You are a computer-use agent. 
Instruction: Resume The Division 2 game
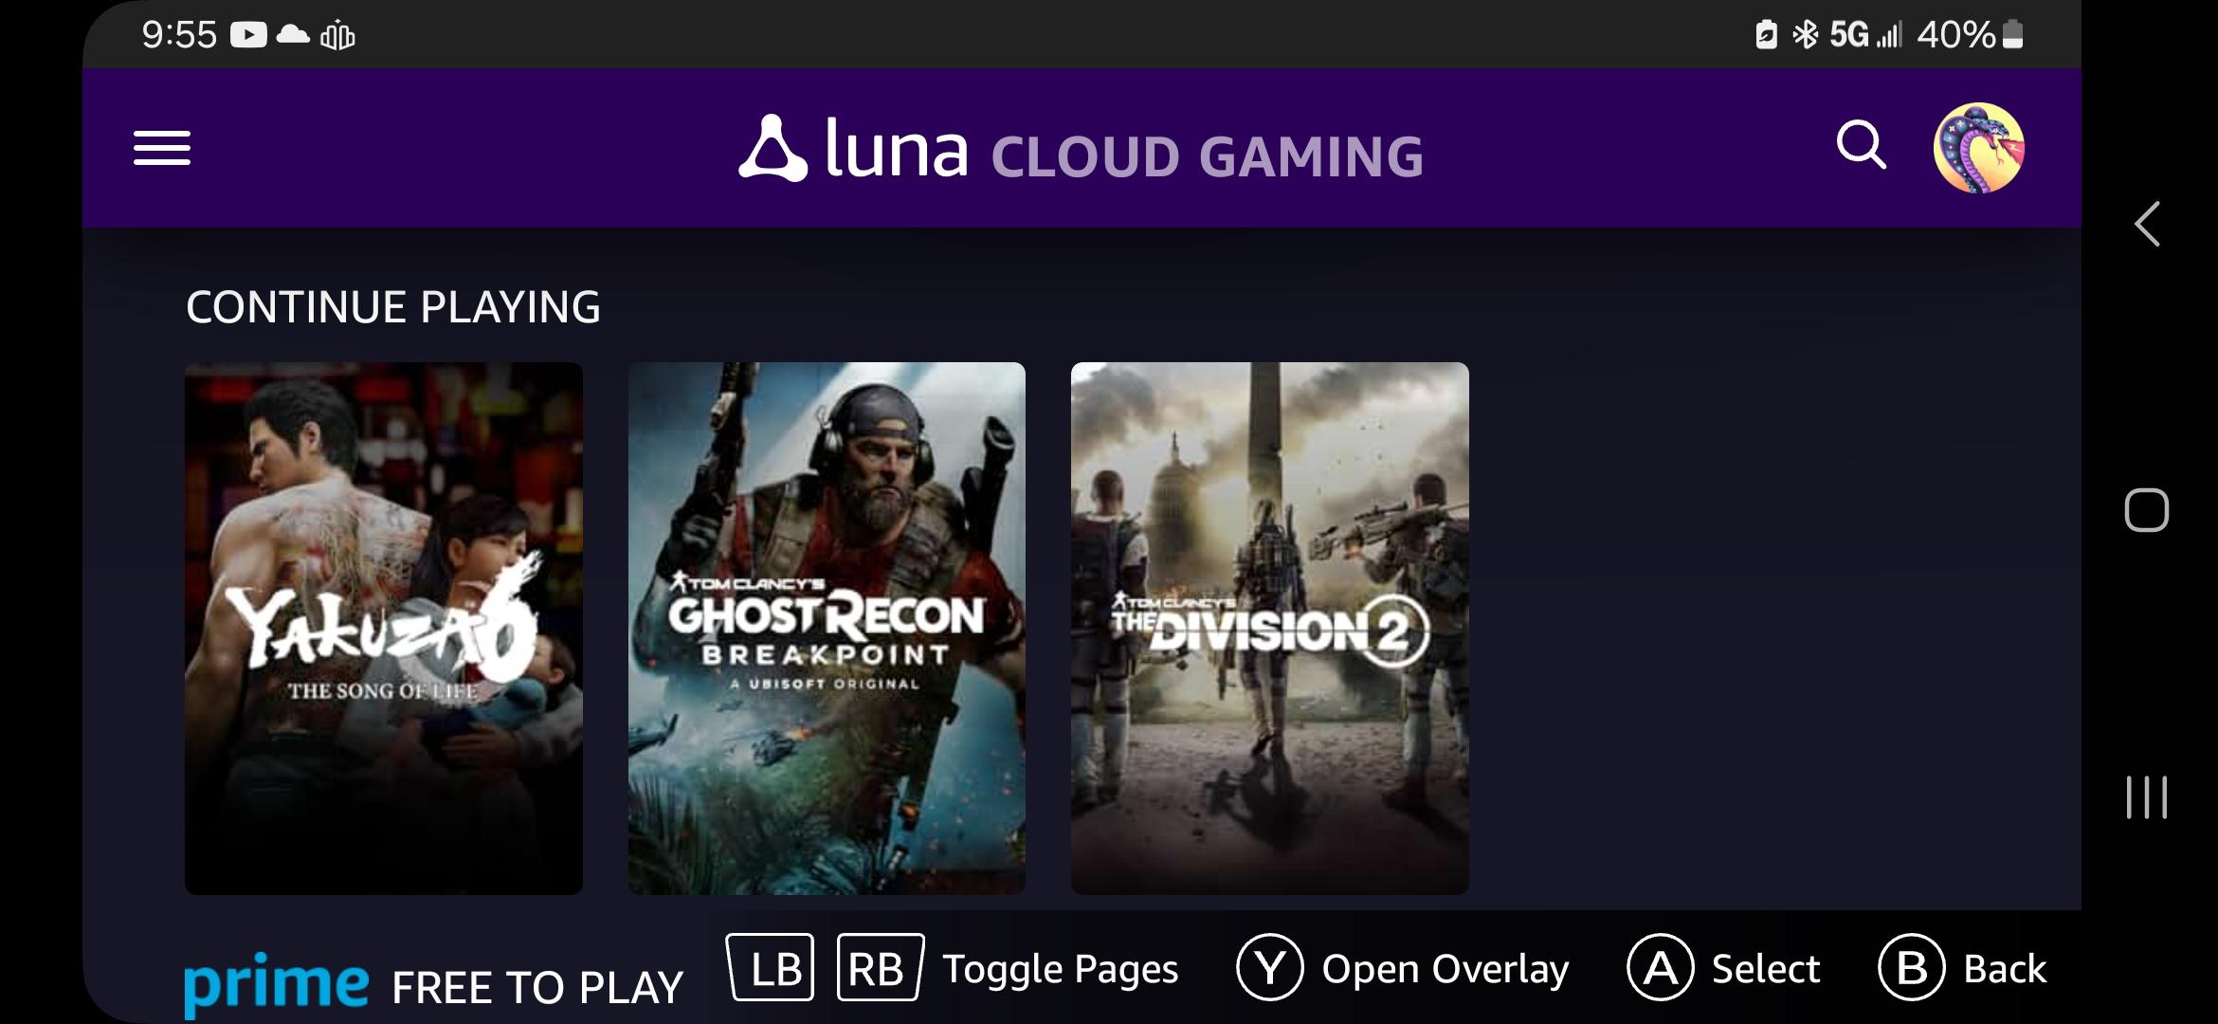1269,628
